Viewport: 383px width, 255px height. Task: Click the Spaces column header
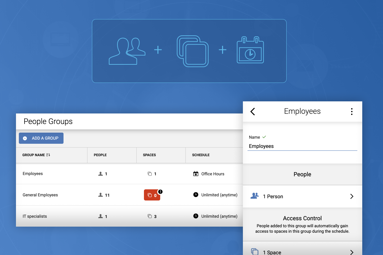click(149, 155)
